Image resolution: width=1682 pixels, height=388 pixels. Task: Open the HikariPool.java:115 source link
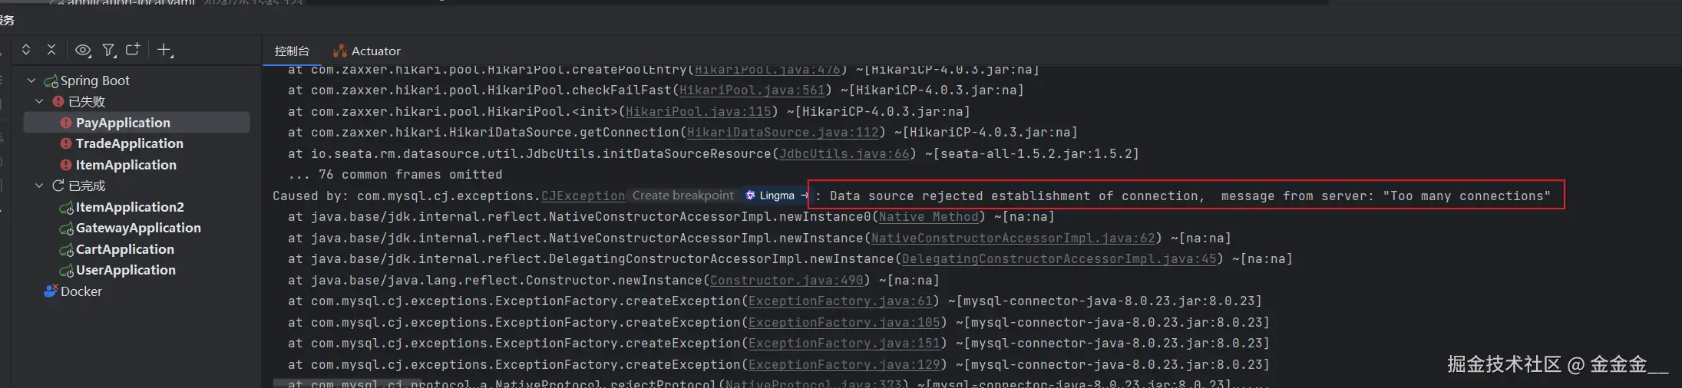pos(699,111)
